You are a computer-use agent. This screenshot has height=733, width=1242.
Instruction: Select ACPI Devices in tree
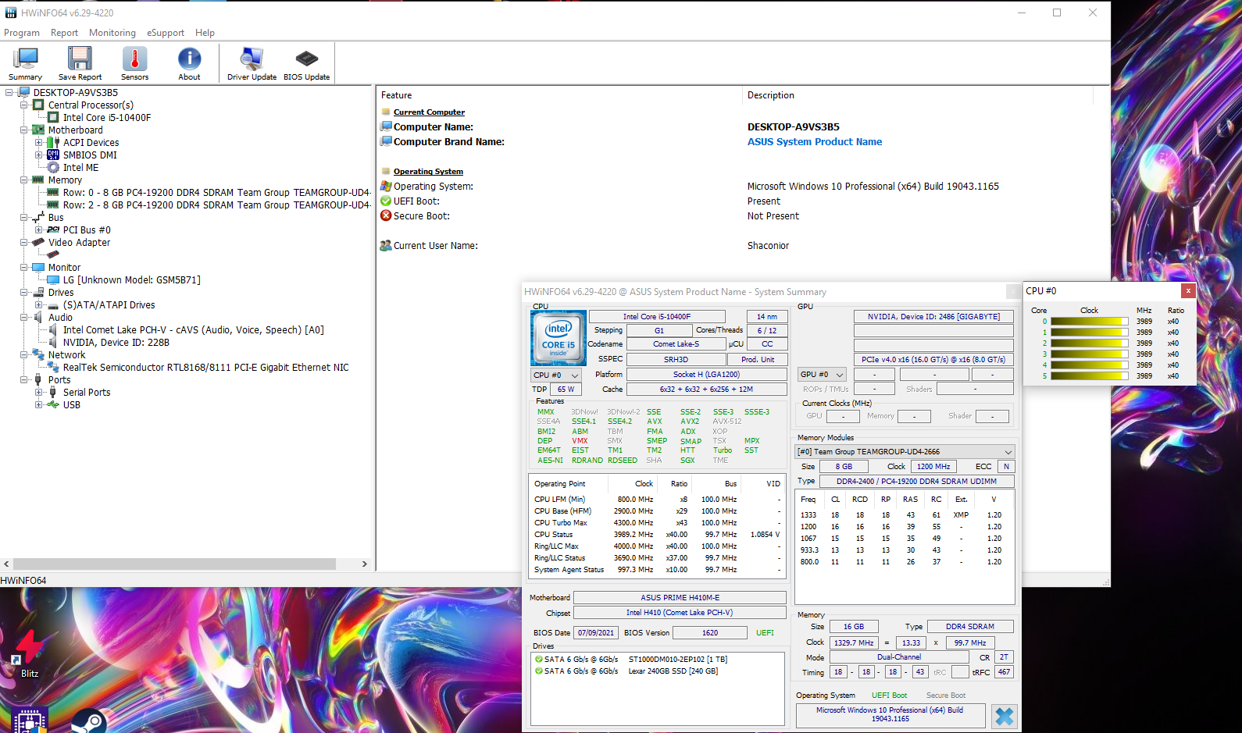(91, 143)
